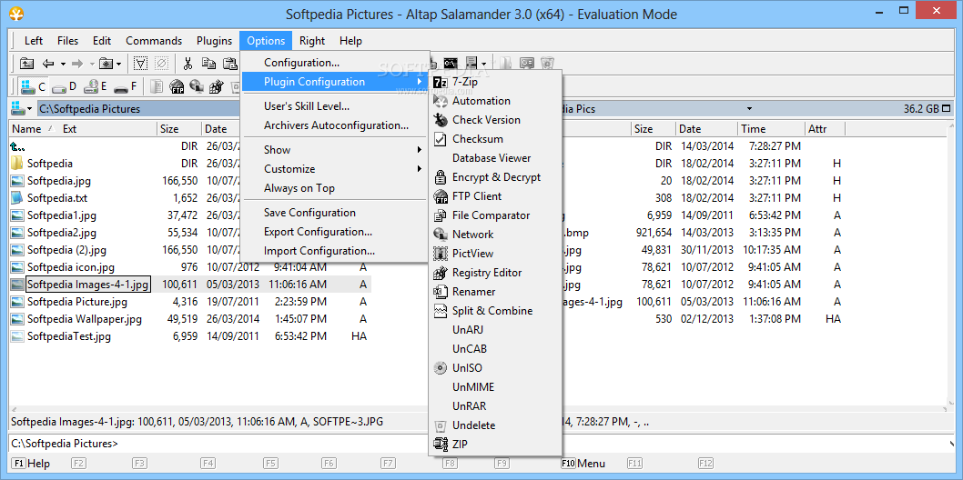Choose Export Configuration... entry
This screenshot has width=963, height=480.
334,232
